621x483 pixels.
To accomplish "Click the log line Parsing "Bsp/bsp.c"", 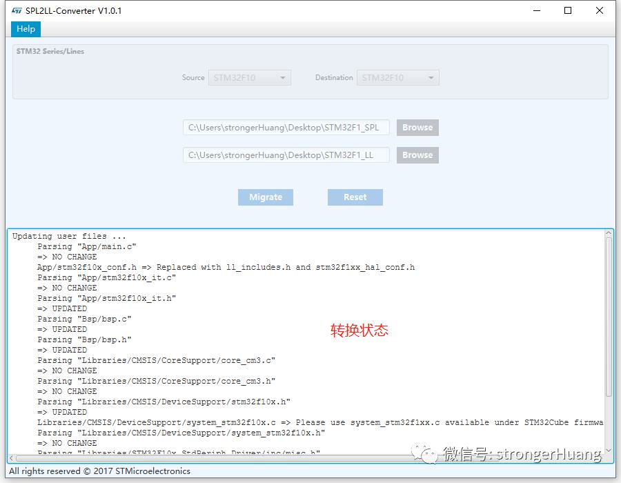I will [x=84, y=319].
